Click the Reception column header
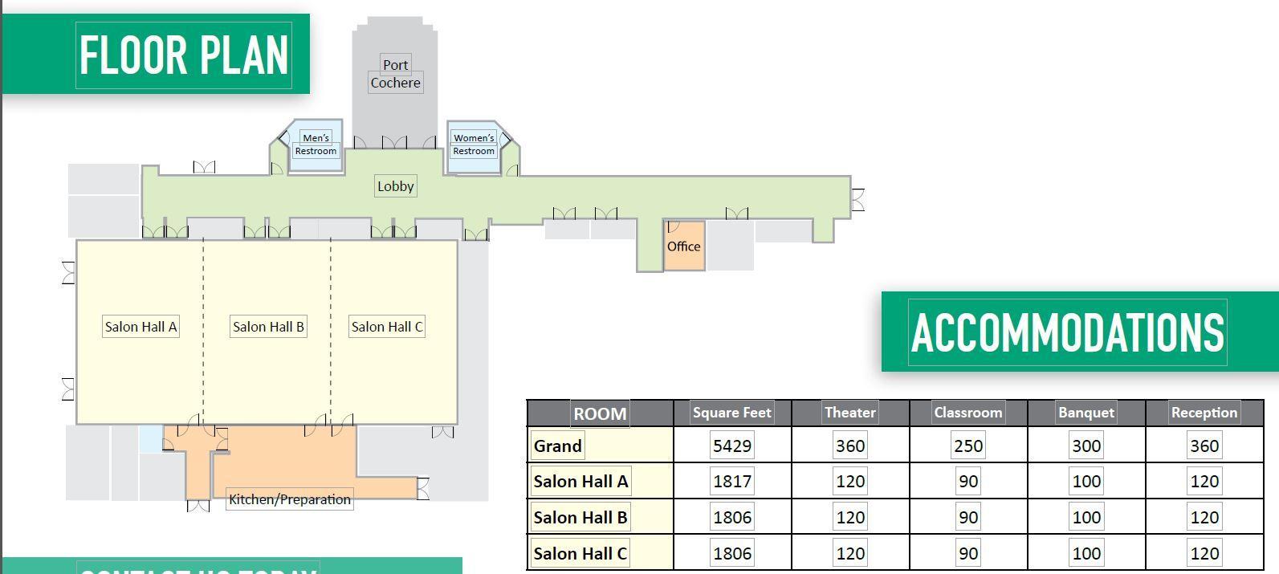Screen dimensions: 1279x574 click(x=1204, y=413)
